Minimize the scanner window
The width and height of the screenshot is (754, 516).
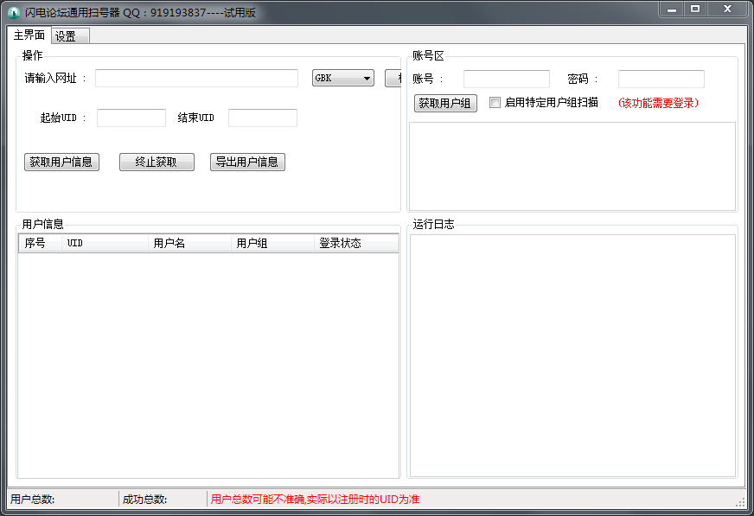672,10
